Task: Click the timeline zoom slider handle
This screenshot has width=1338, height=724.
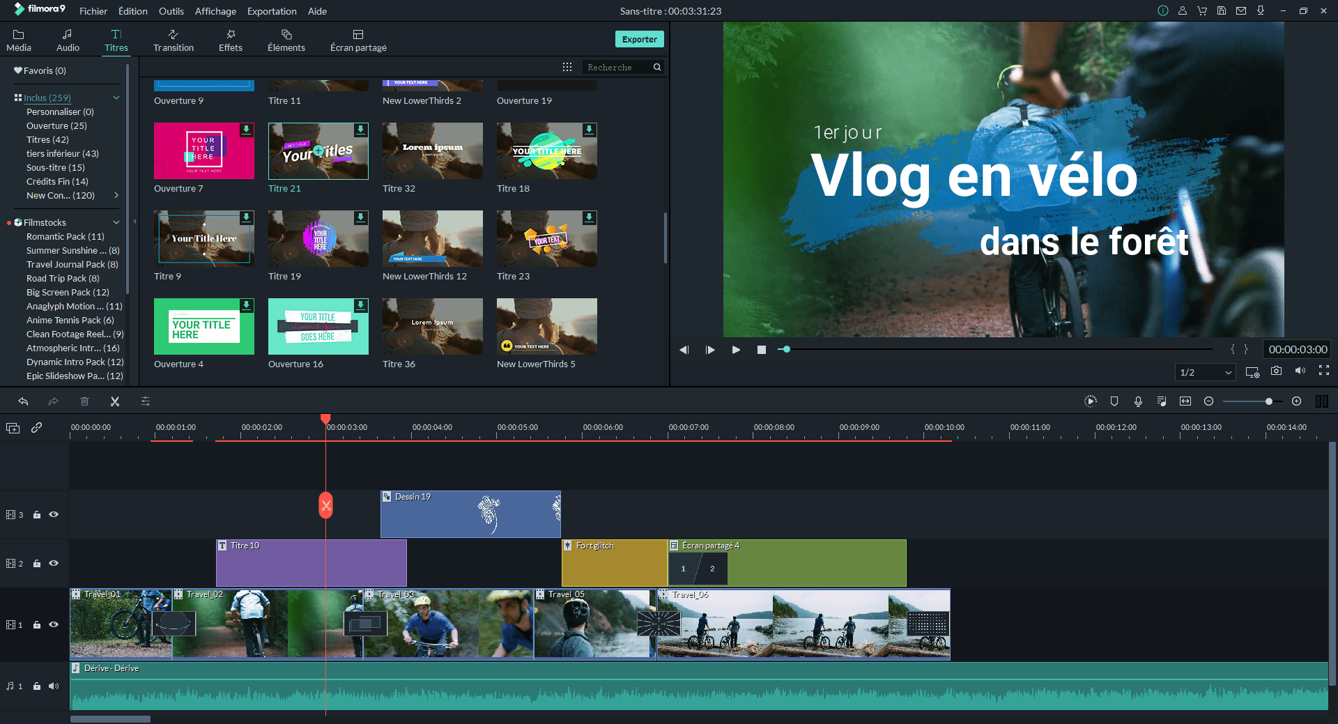Action: (x=1269, y=401)
